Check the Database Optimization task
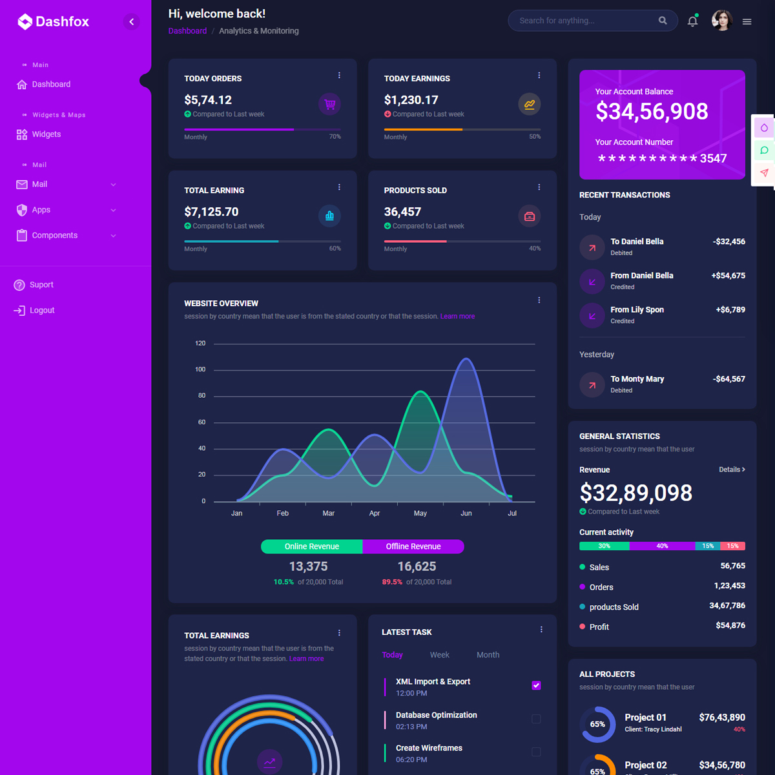 point(536,719)
